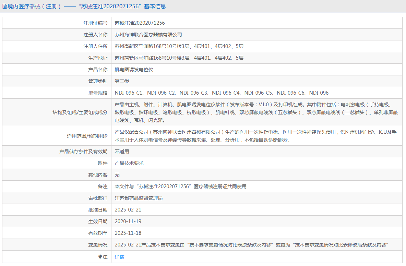Select management class value 第二类
The height and width of the screenshot is (266, 406).
click(x=122, y=81)
